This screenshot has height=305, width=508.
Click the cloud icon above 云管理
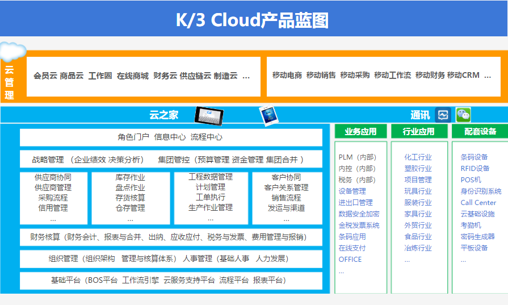[x=12, y=52]
